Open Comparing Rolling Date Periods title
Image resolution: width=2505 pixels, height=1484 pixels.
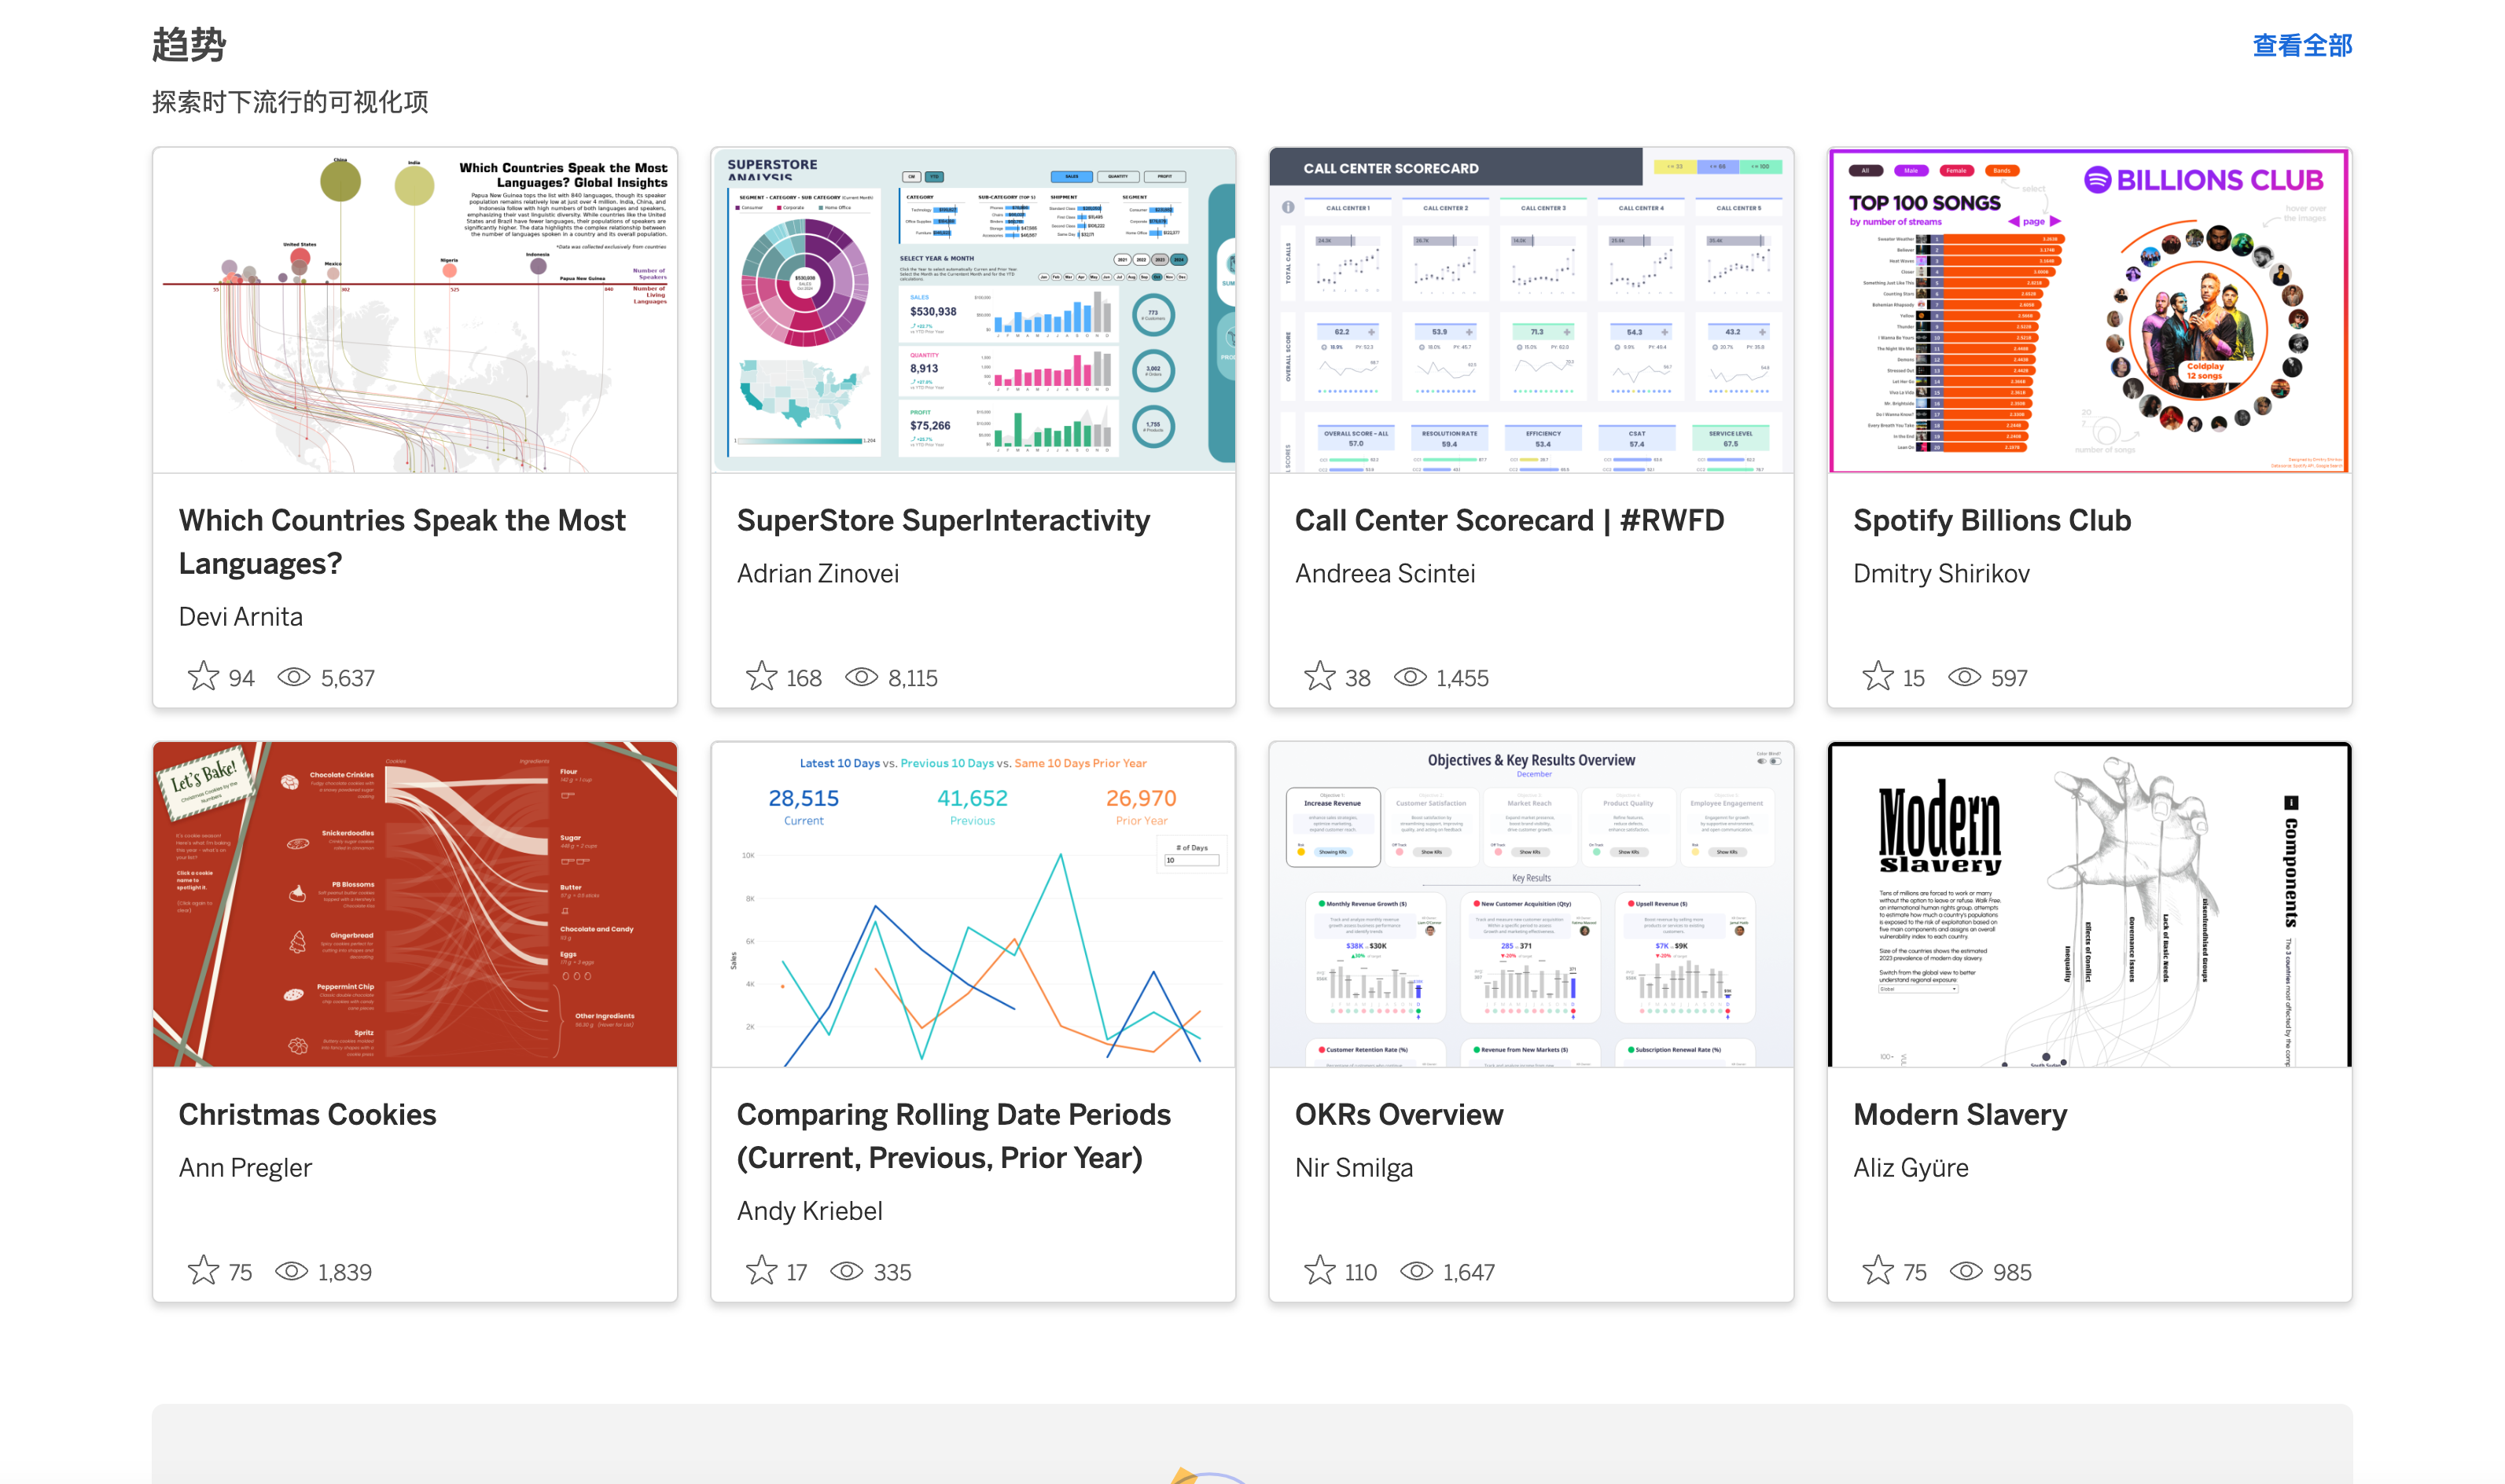coord(953,1136)
